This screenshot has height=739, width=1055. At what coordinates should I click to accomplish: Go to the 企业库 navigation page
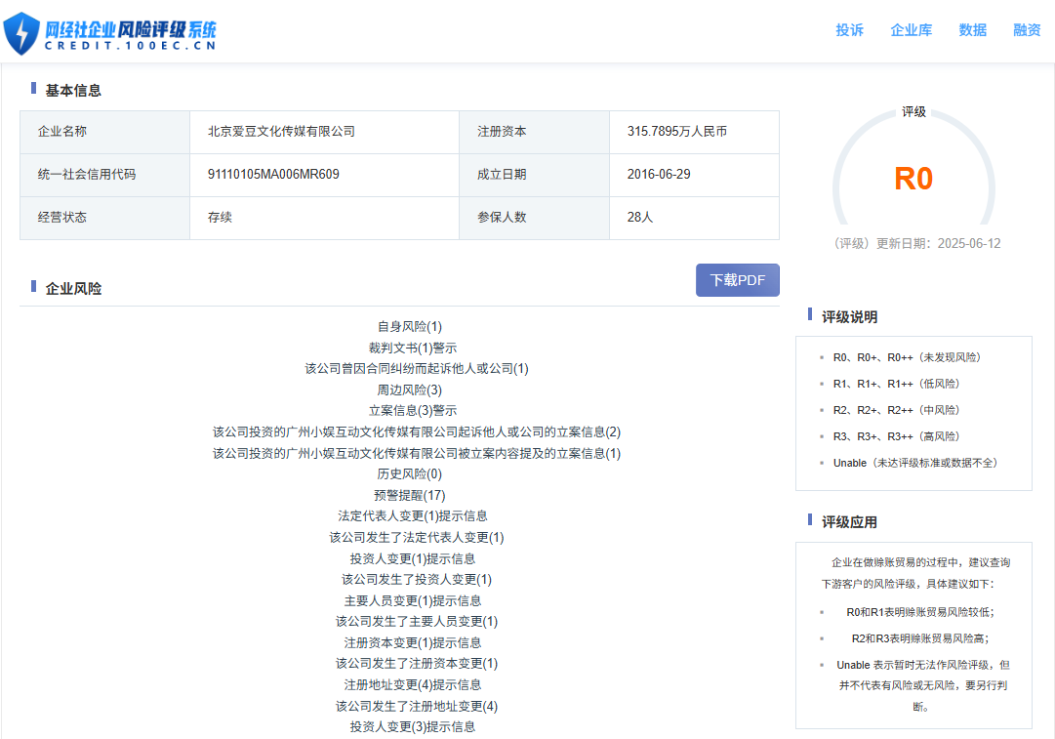point(911,30)
